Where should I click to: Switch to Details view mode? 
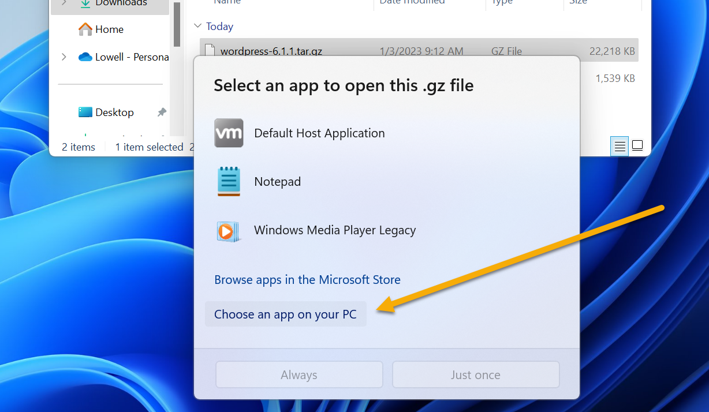(x=619, y=145)
